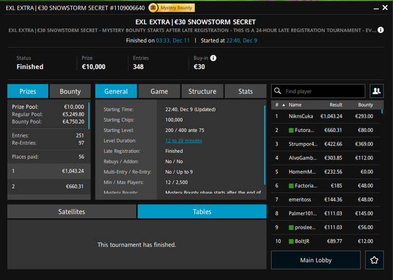This screenshot has width=393, height=280.
Task: Click the Re-Entries 97 value
Action: [81, 143]
